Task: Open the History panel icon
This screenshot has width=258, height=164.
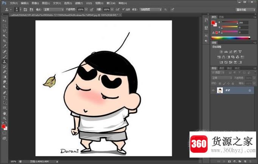Action: pos(206,20)
